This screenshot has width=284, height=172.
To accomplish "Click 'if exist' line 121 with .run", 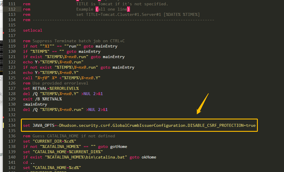I will pos(74,57).
